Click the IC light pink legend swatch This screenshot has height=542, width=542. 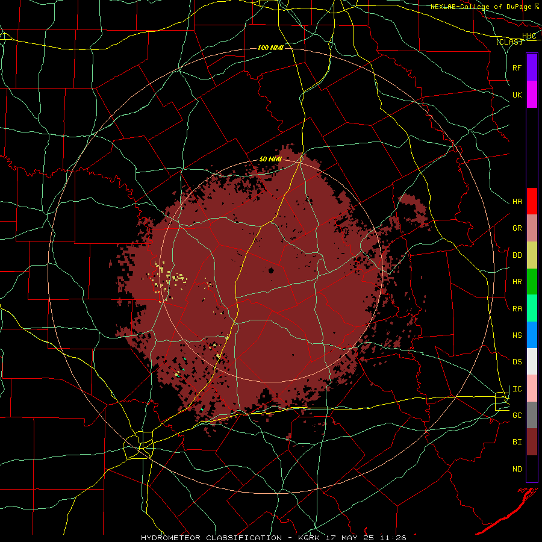tap(532, 388)
